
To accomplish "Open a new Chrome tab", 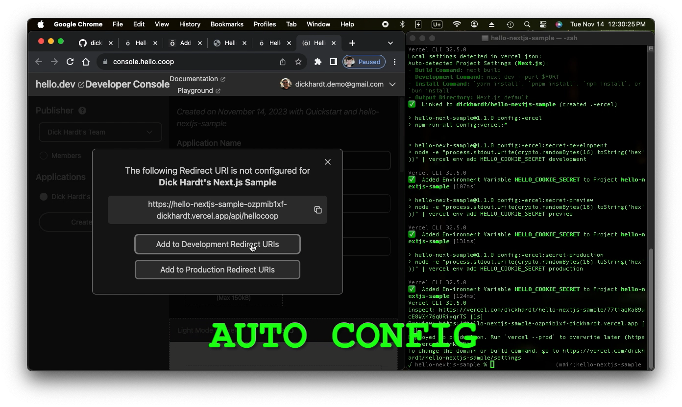I will click(x=352, y=43).
